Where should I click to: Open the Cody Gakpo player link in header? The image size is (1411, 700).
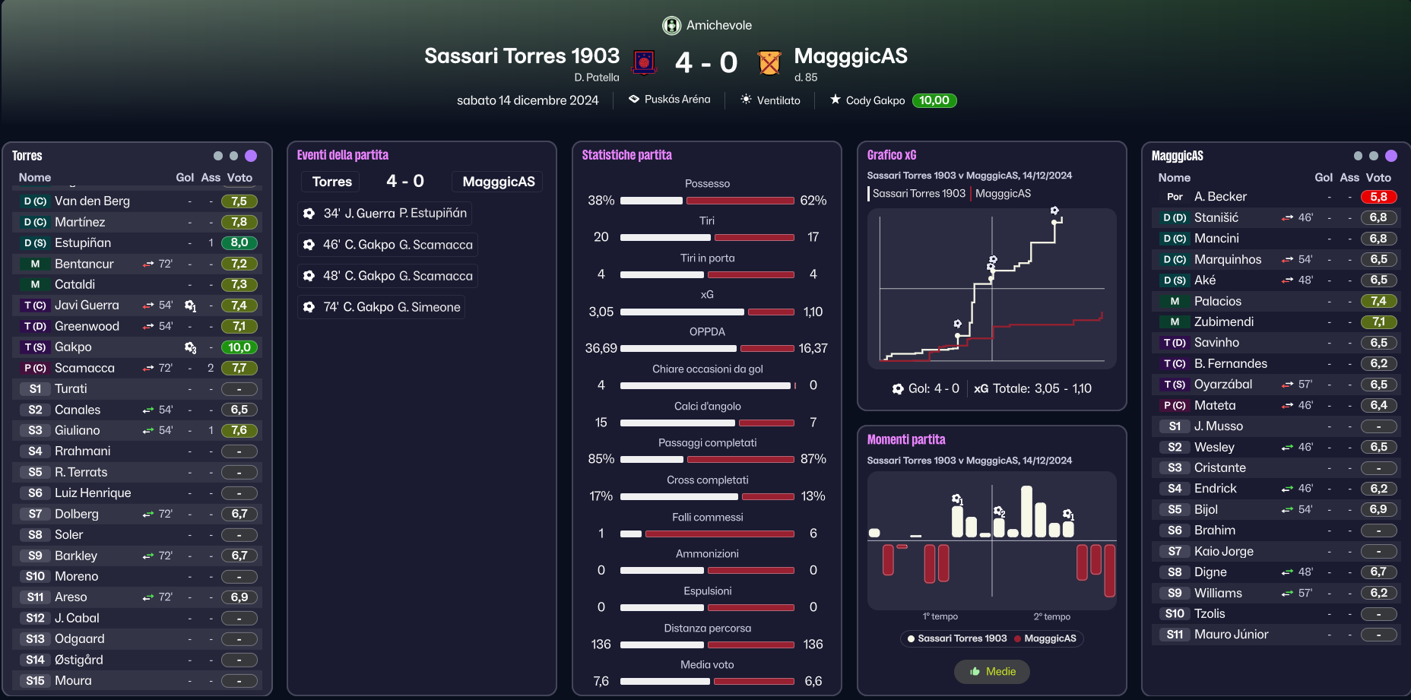click(875, 100)
